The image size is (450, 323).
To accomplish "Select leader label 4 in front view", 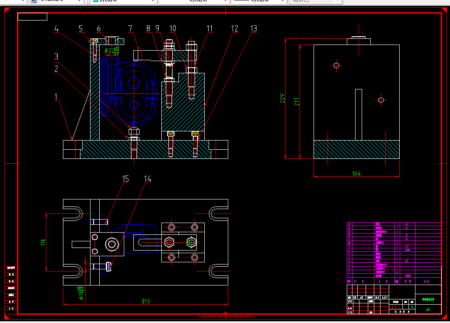I will 56,29.
